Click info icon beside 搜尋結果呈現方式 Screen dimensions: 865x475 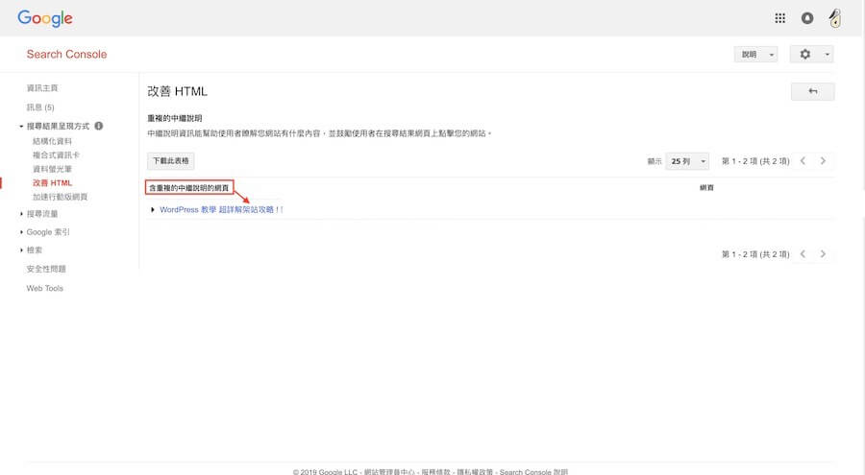pyautogui.click(x=99, y=126)
